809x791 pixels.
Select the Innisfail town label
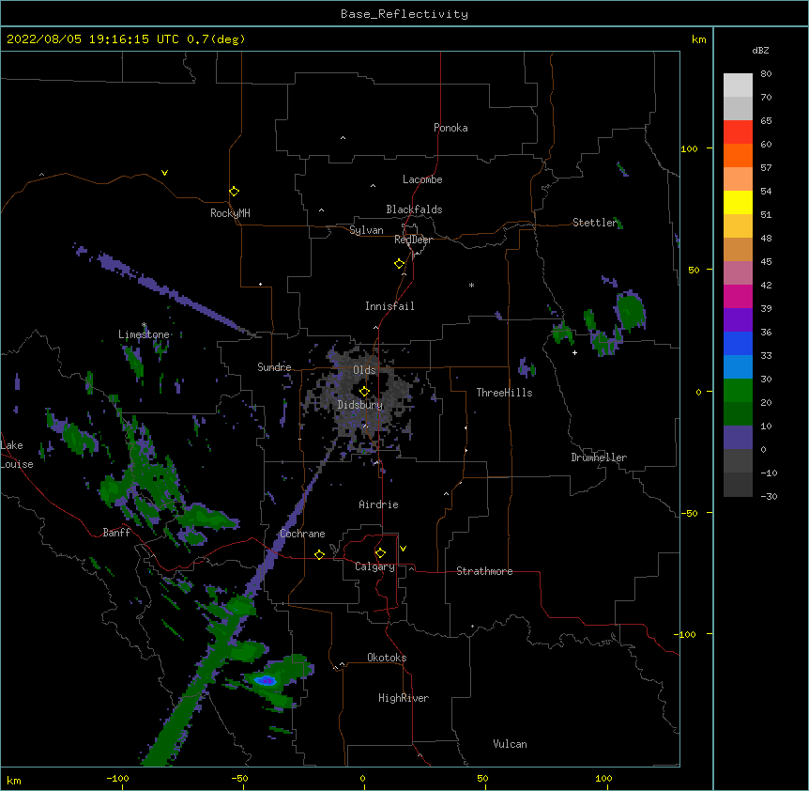(389, 306)
